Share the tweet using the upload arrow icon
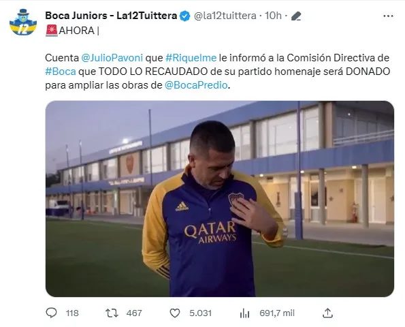The height and width of the screenshot is (327, 405). 327,313
